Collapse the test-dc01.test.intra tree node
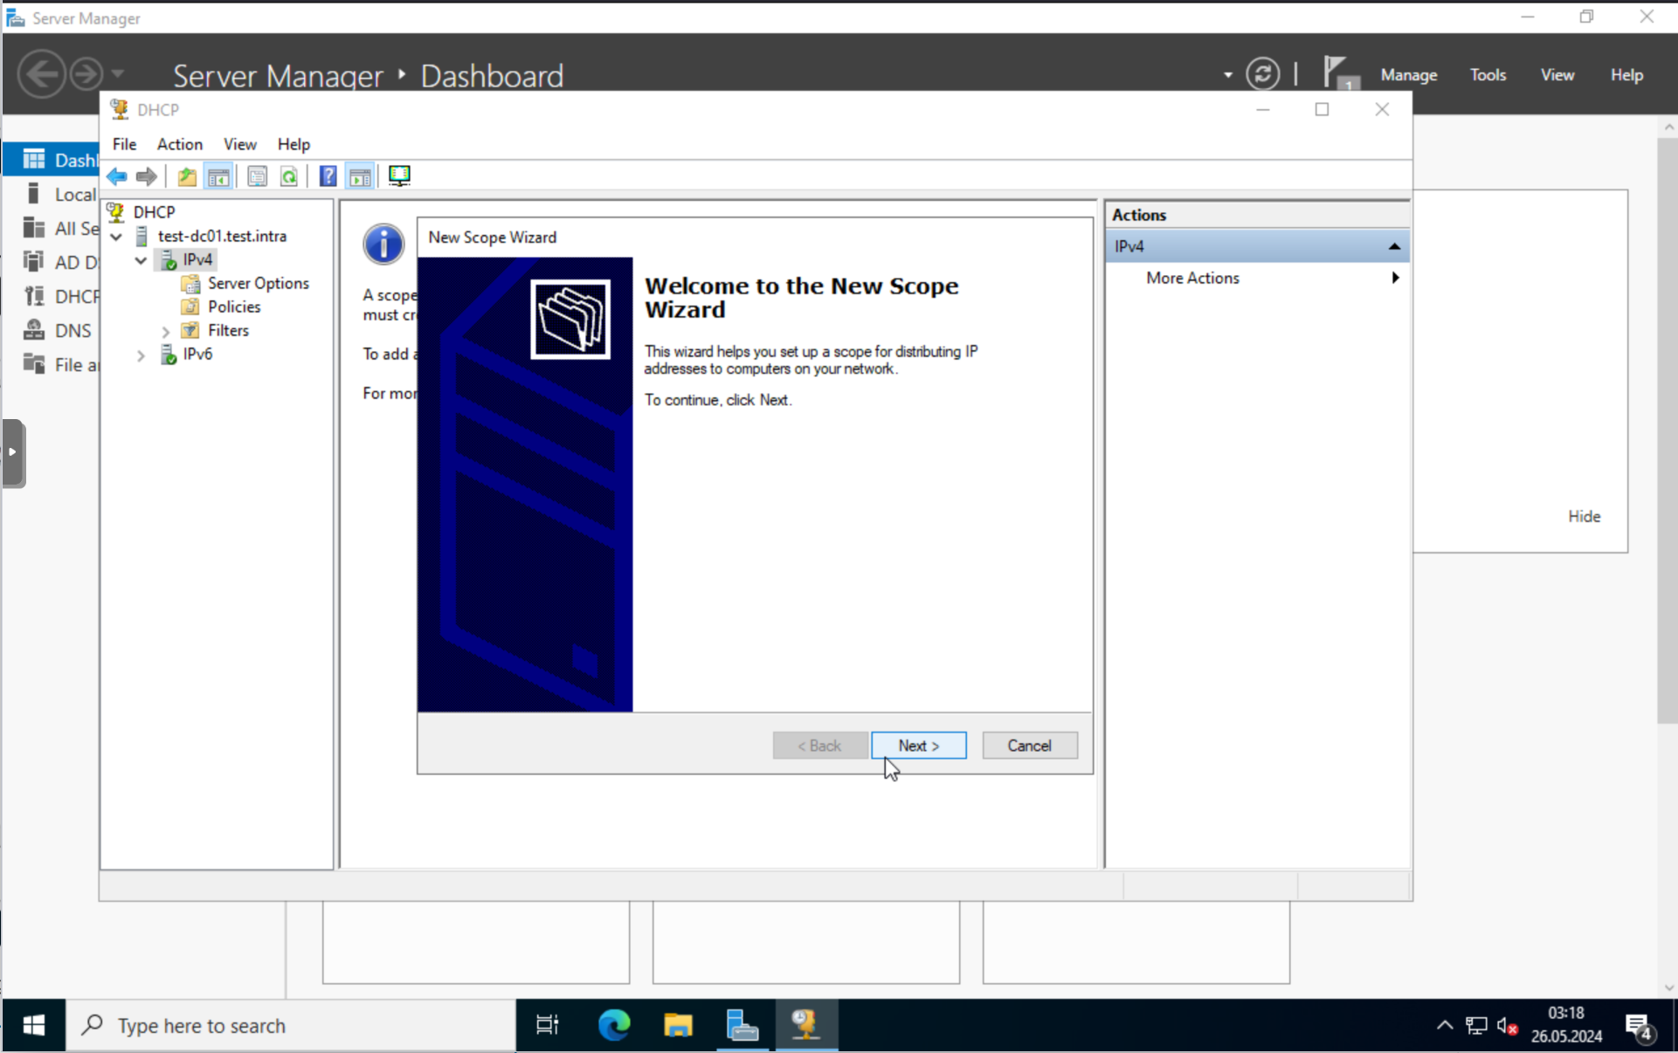Screen dimensions: 1678x1053 pyautogui.click(x=116, y=237)
